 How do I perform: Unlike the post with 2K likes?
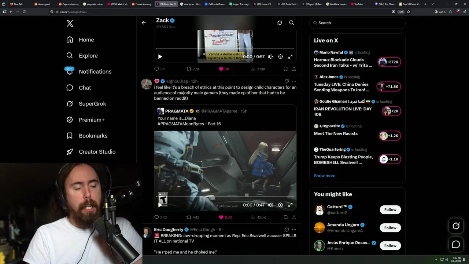[x=224, y=69]
